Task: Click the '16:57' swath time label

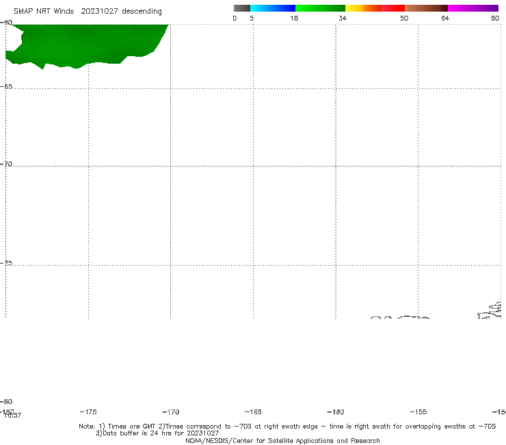Action: pos(13,416)
